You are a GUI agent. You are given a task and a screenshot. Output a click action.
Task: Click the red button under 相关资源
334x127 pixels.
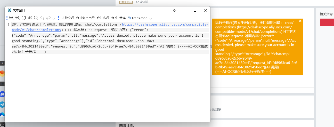(327, 22)
